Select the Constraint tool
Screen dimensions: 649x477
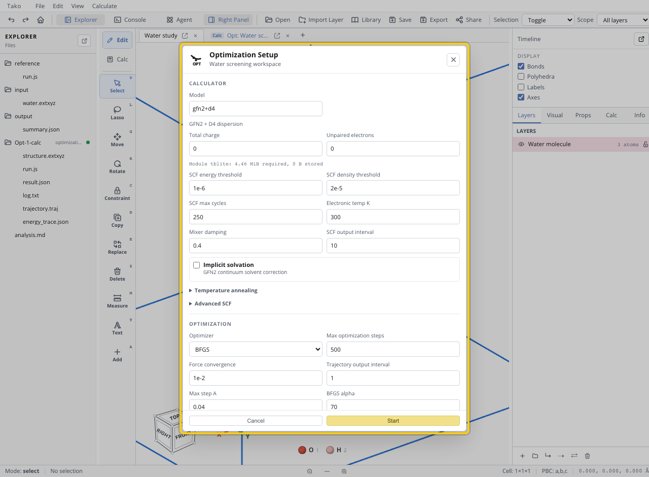click(117, 193)
